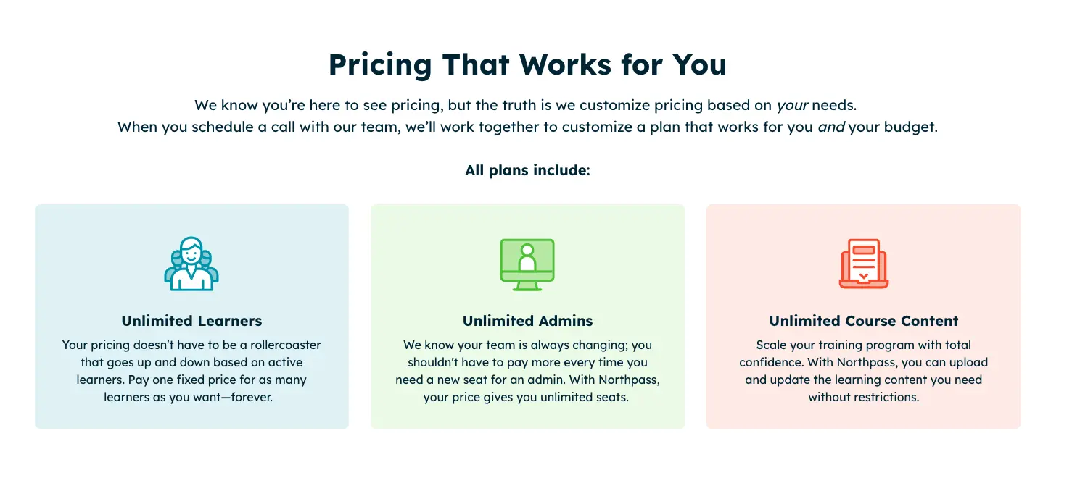This screenshot has height=478, width=1072.
Task: Click the Unlimited Admins monitor icon
Action: 527,264
